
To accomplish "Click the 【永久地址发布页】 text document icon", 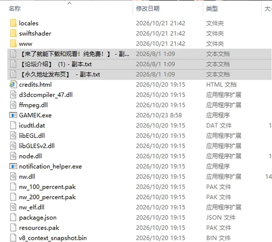I will click(x=13, y=74).
